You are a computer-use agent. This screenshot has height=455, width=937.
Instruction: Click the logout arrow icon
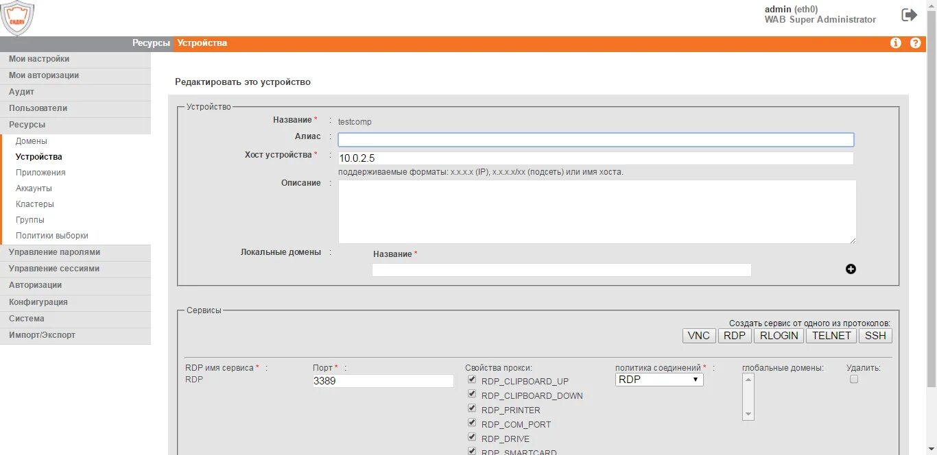(x=909, y=14)
